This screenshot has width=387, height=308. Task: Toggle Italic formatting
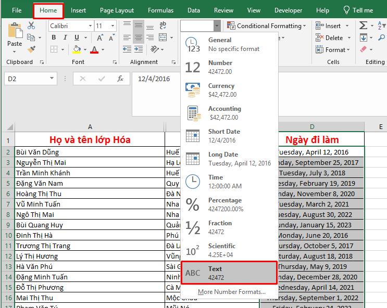click(x=66, y=37)
